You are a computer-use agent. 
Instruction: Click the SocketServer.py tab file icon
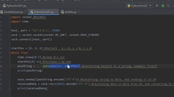[2, 12]
